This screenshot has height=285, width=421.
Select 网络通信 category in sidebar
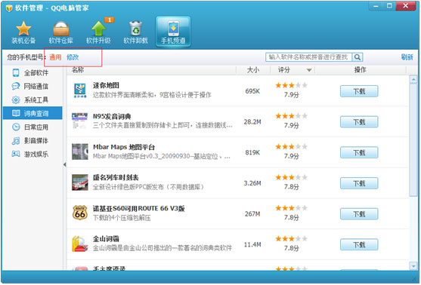(x=33, y=86)
